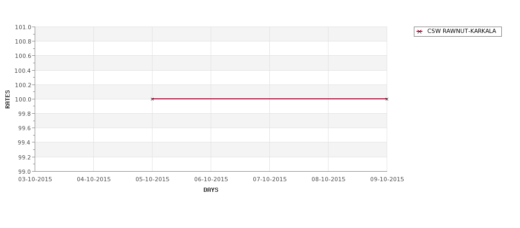Click the 05-10-2015 date label
The height and width of the screenshot is (228, 520).
(153, 180)
